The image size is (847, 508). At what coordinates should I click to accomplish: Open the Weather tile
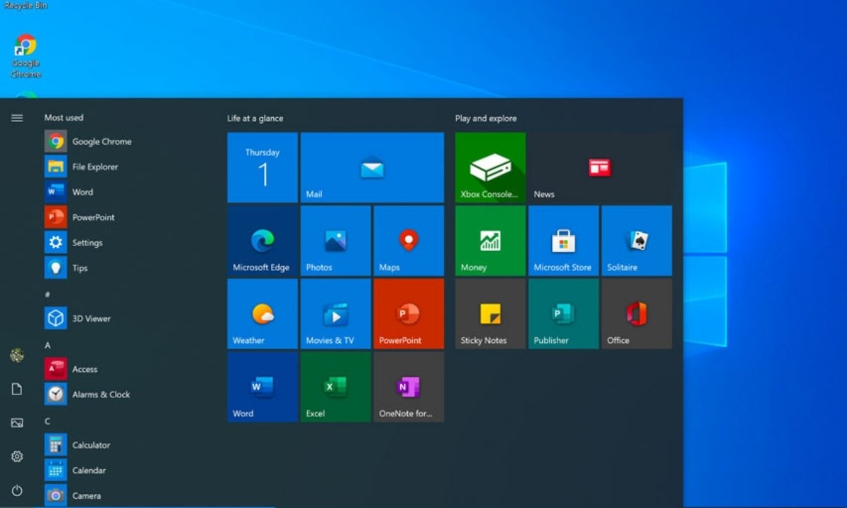tap(262, 313)
